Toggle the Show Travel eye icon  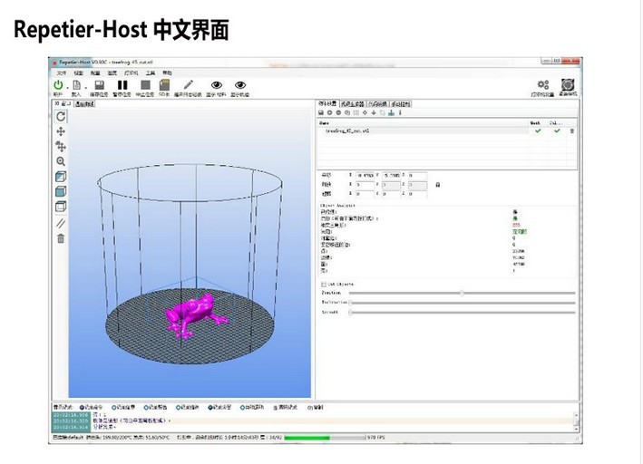[240, 85]
